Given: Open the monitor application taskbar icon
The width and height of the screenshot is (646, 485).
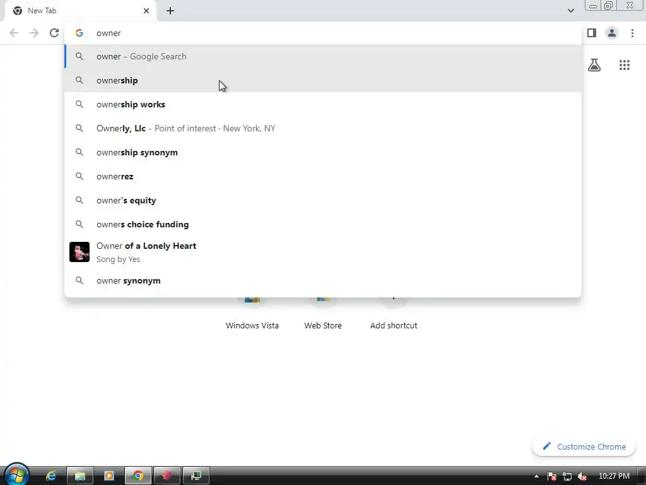Looking at the screenshot, I should (196, 476).
